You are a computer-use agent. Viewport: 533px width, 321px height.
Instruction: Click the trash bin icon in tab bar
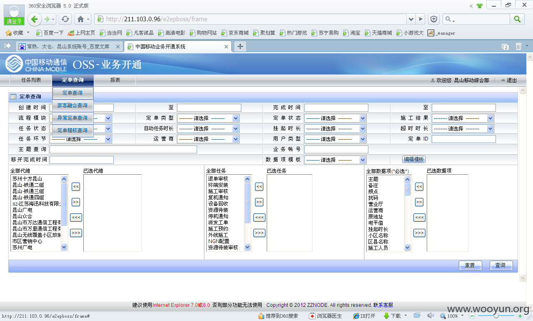pos(518,46)
